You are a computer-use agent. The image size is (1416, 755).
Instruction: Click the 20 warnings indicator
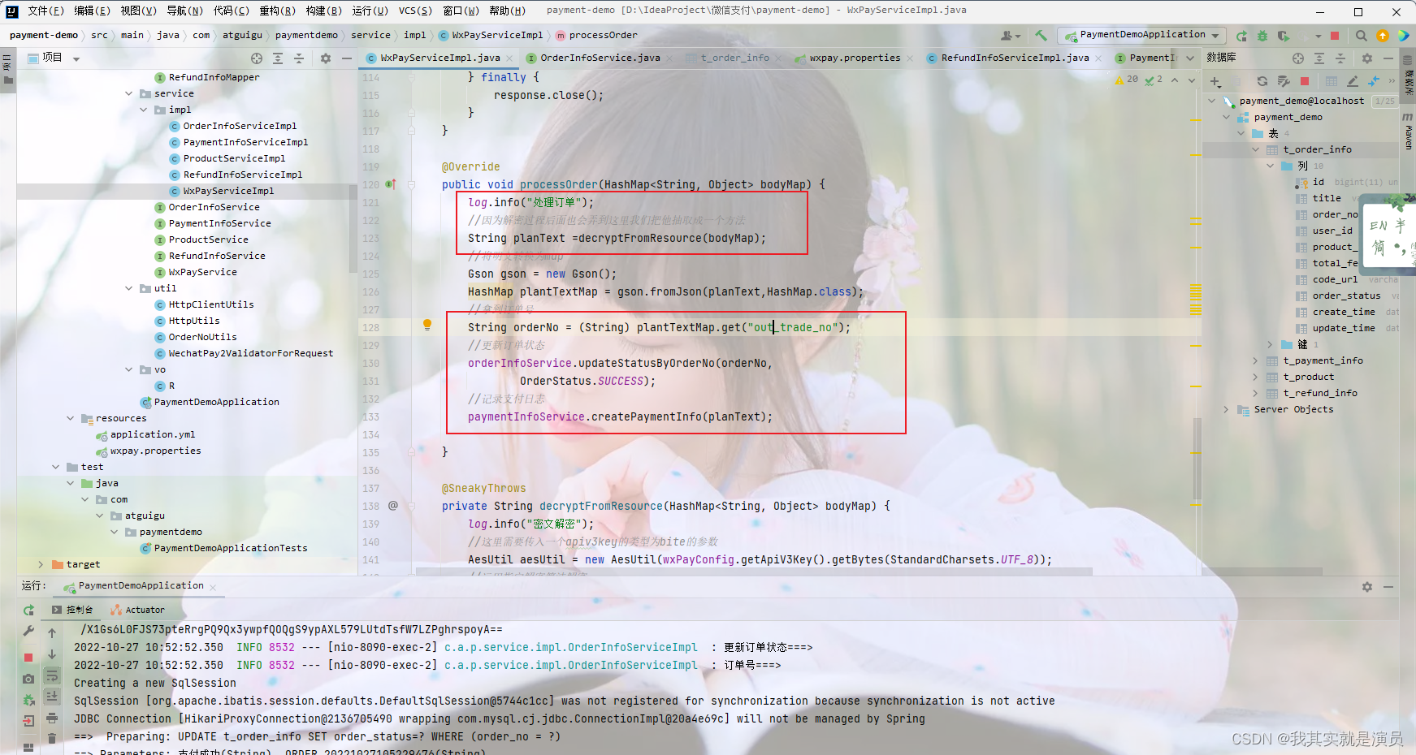[1127, 80]
